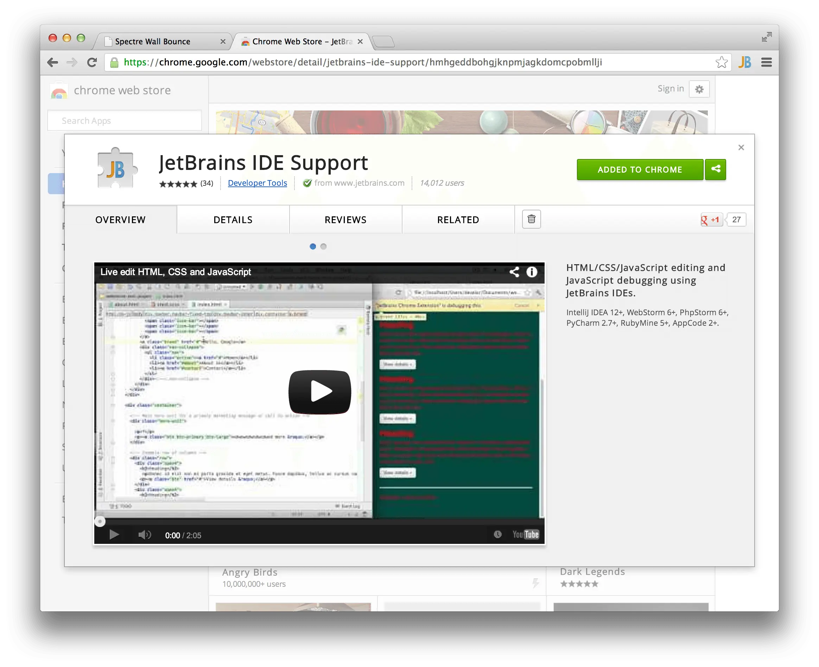The height and width of the screenshot is (667, 819).
Task: Open the Developer Tools category link
Action: point(257,183)
